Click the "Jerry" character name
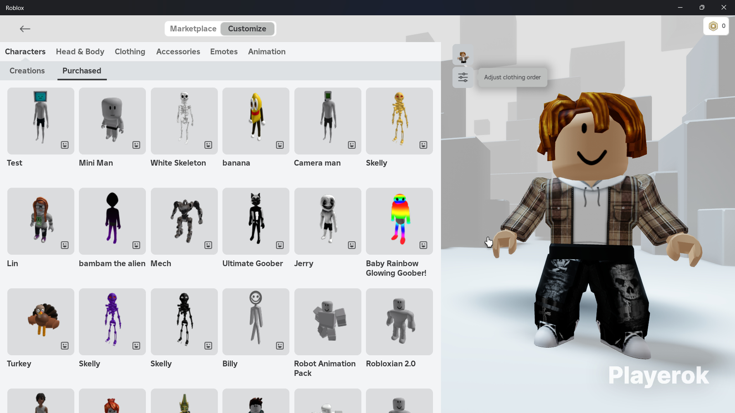The image size is (735, 413). (x=303, y=263)
